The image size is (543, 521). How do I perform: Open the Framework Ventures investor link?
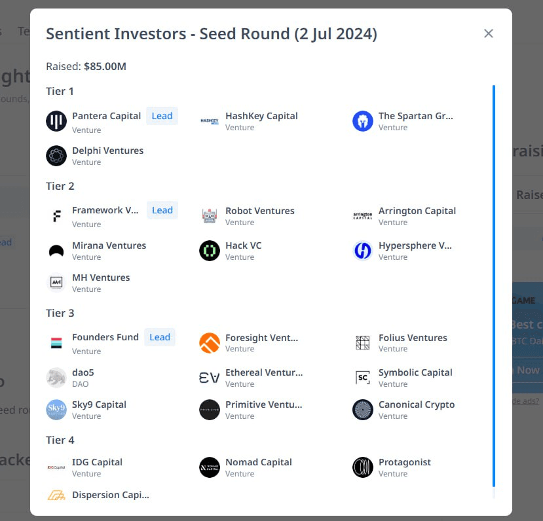(x=105, y=210)
